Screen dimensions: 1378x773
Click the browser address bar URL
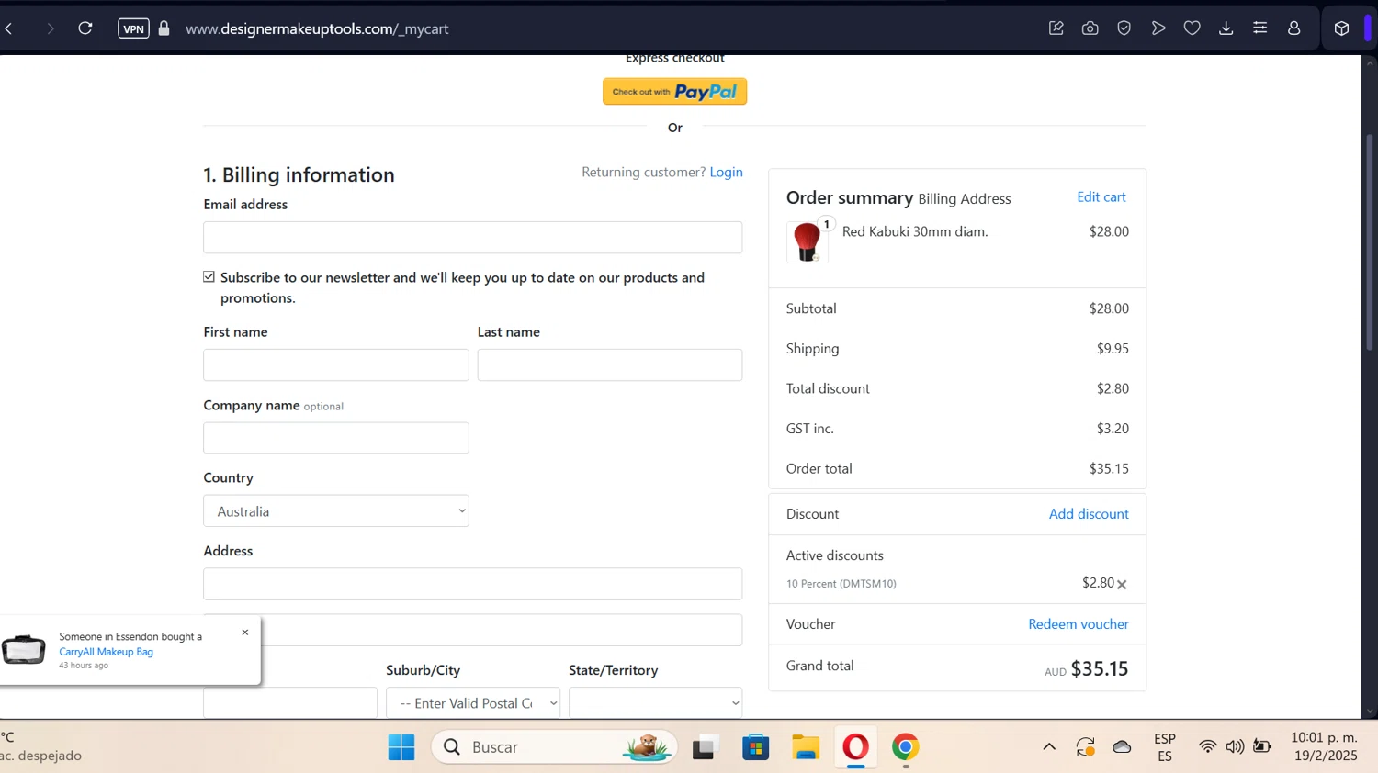(317, 28)
